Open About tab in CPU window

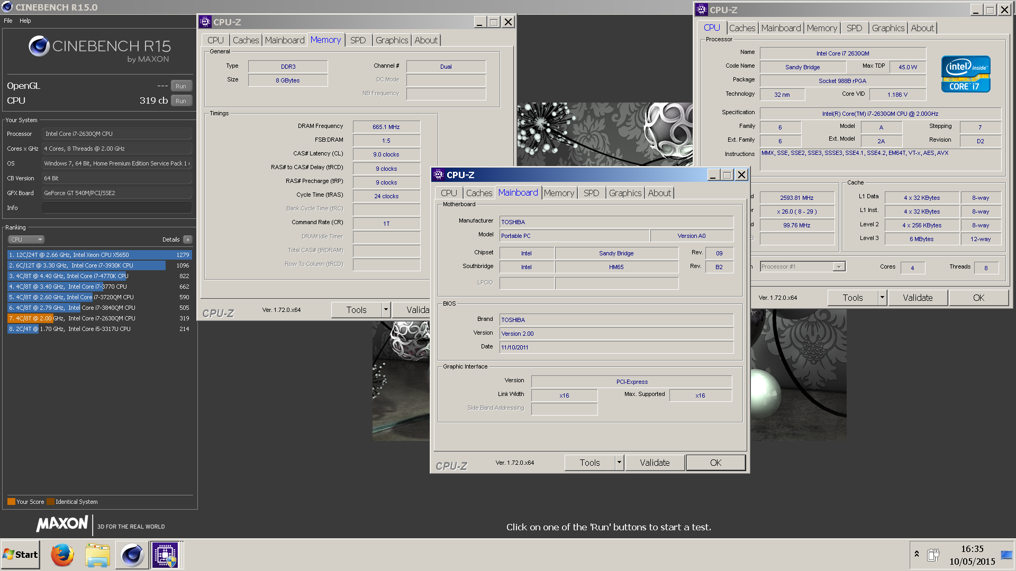point(922,28)
